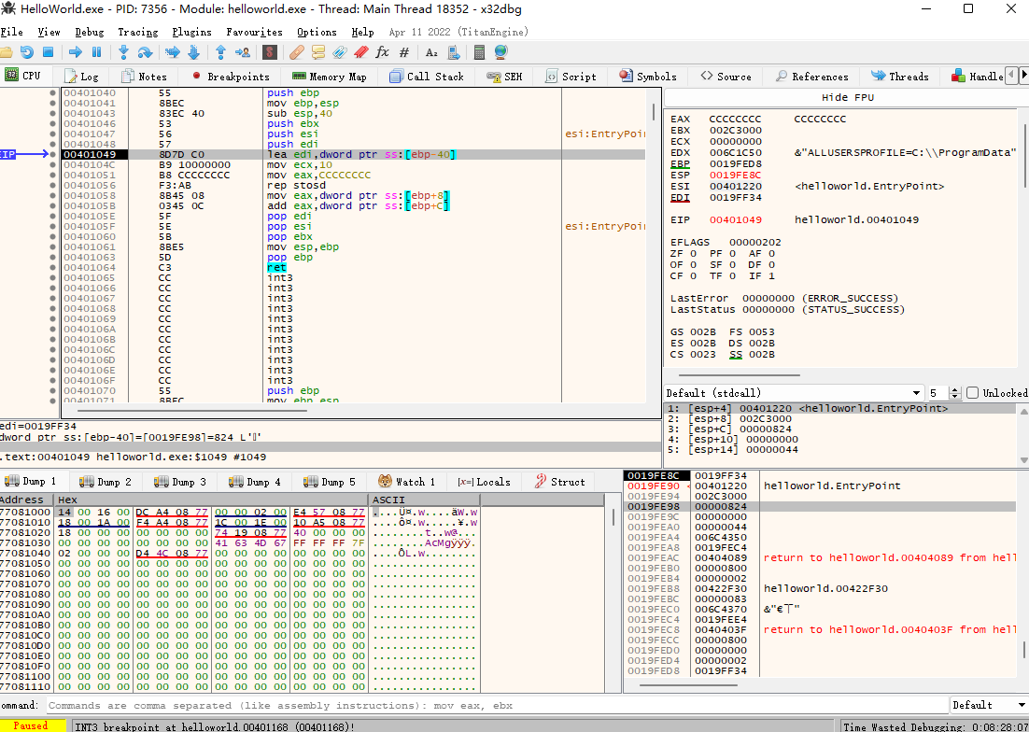Viewport: 1029px width, 732px height.
Task: Open the Threads tab
Action: coord(900,76)
